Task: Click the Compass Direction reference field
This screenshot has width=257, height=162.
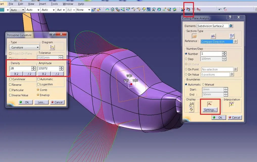Action: tap(217, 42)
